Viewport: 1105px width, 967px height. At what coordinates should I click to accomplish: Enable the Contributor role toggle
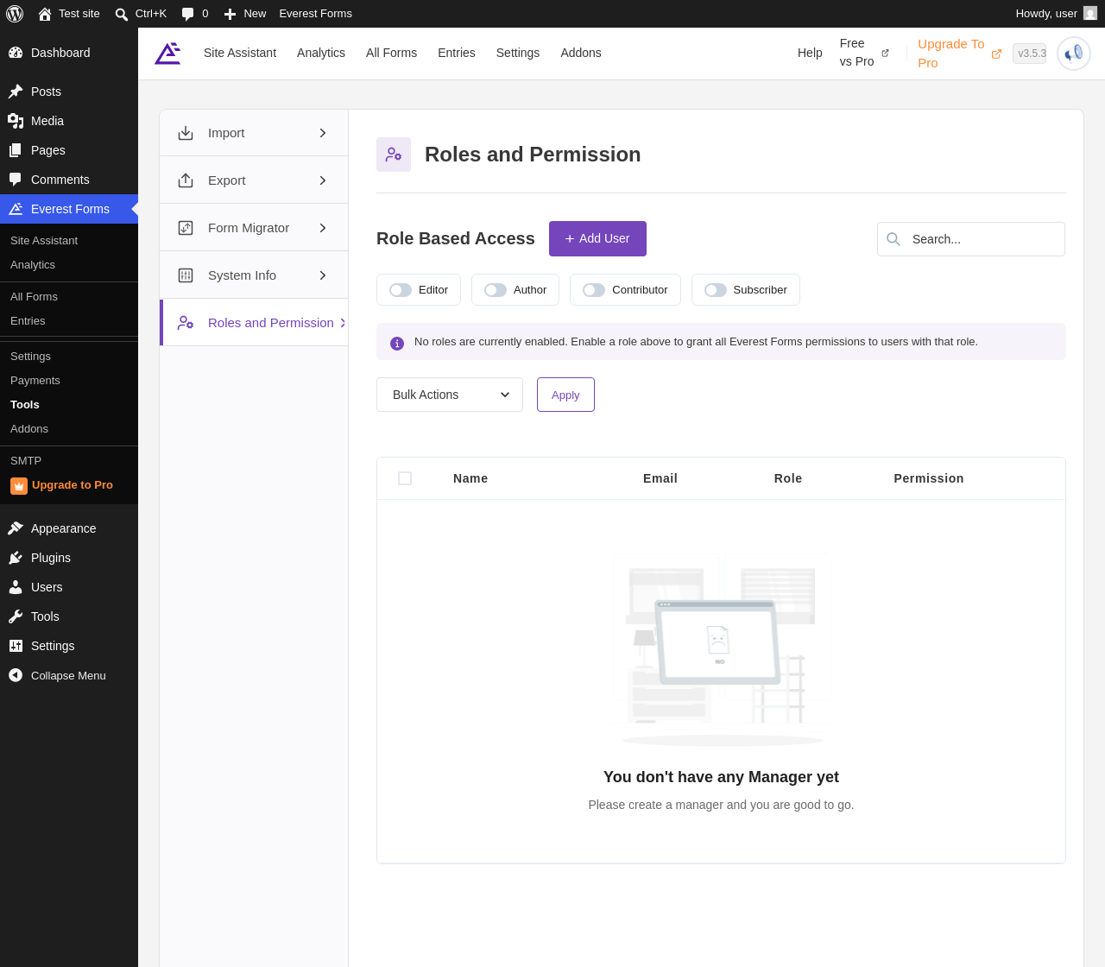tap(594, 290)
